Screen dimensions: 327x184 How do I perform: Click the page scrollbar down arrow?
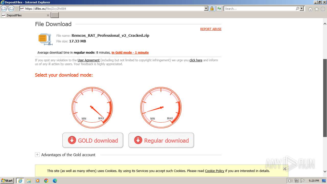point(325,171)
